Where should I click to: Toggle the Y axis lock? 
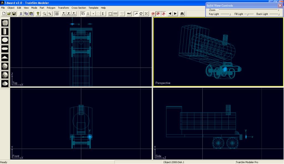click(x=158, y=14)
